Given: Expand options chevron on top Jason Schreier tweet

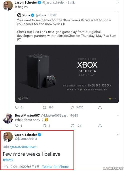Looking at the screenshot, I should click(118, 3).
